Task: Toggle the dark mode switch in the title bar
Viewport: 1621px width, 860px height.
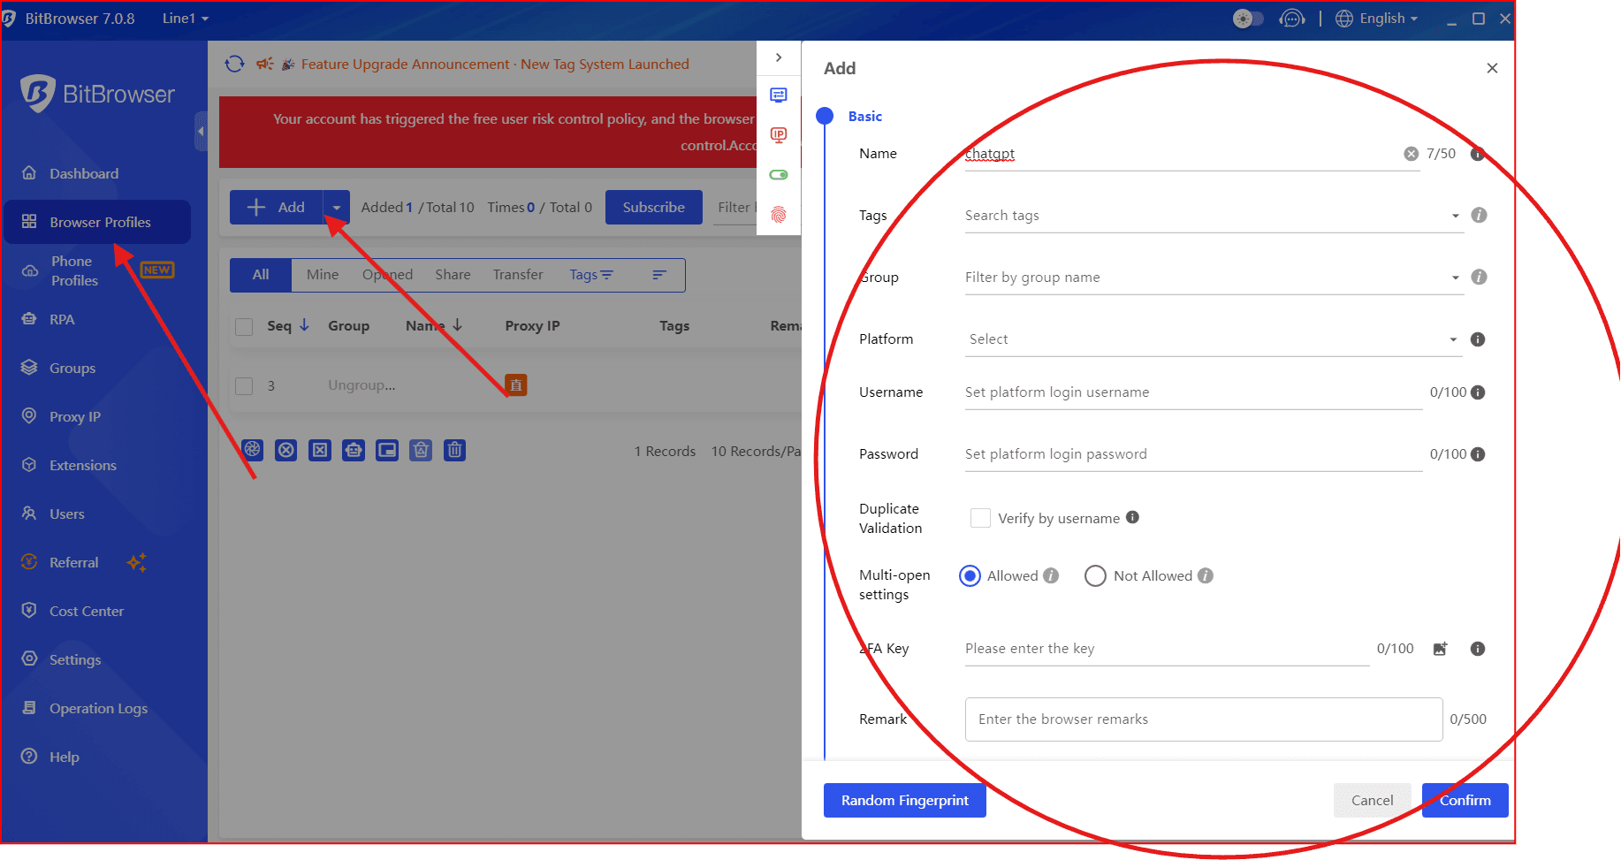Action: (x=1248, y=19)
